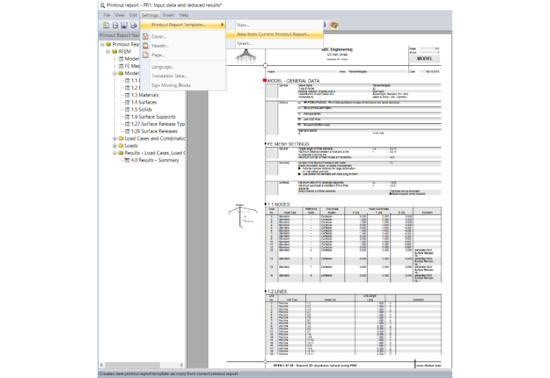The image size is (550, 378).
Task: Click the navigator horizontal scrollbar thumb
Action: tap(132, 365)
